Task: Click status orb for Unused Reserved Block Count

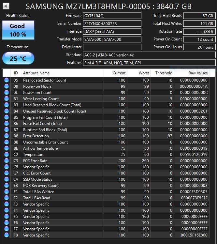Action: (x=7, y=111)
